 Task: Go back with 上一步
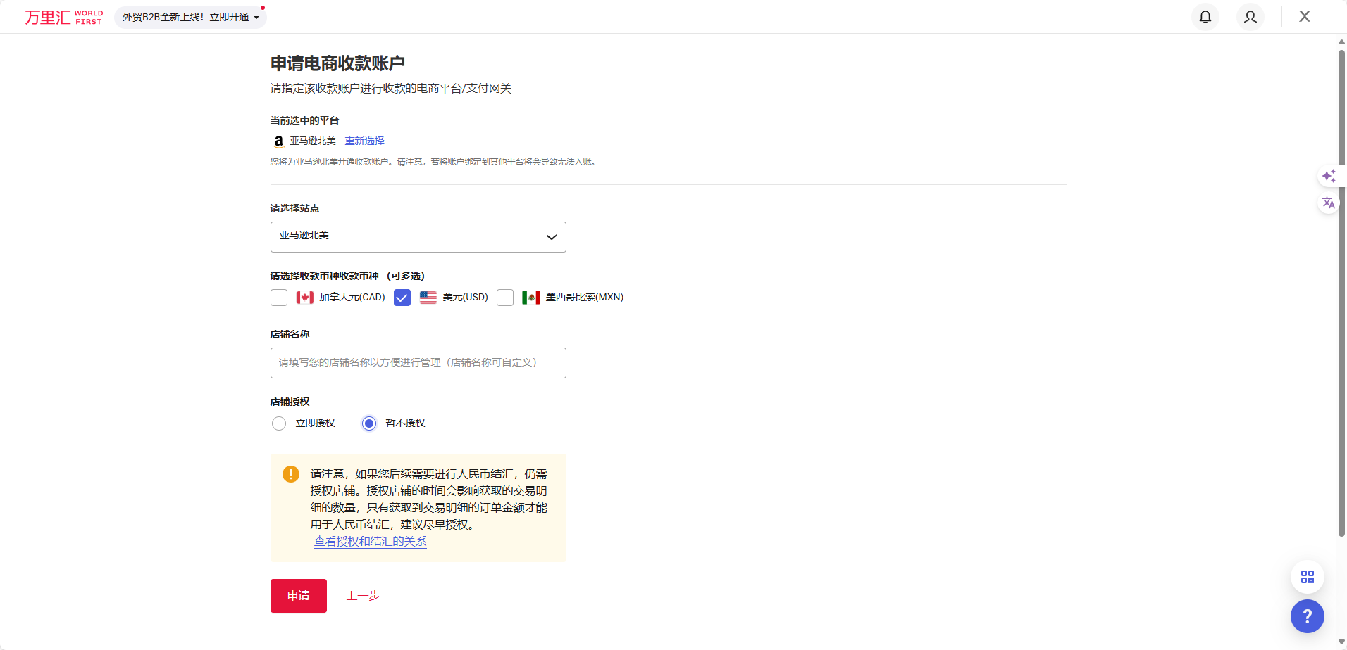[363, 596]
